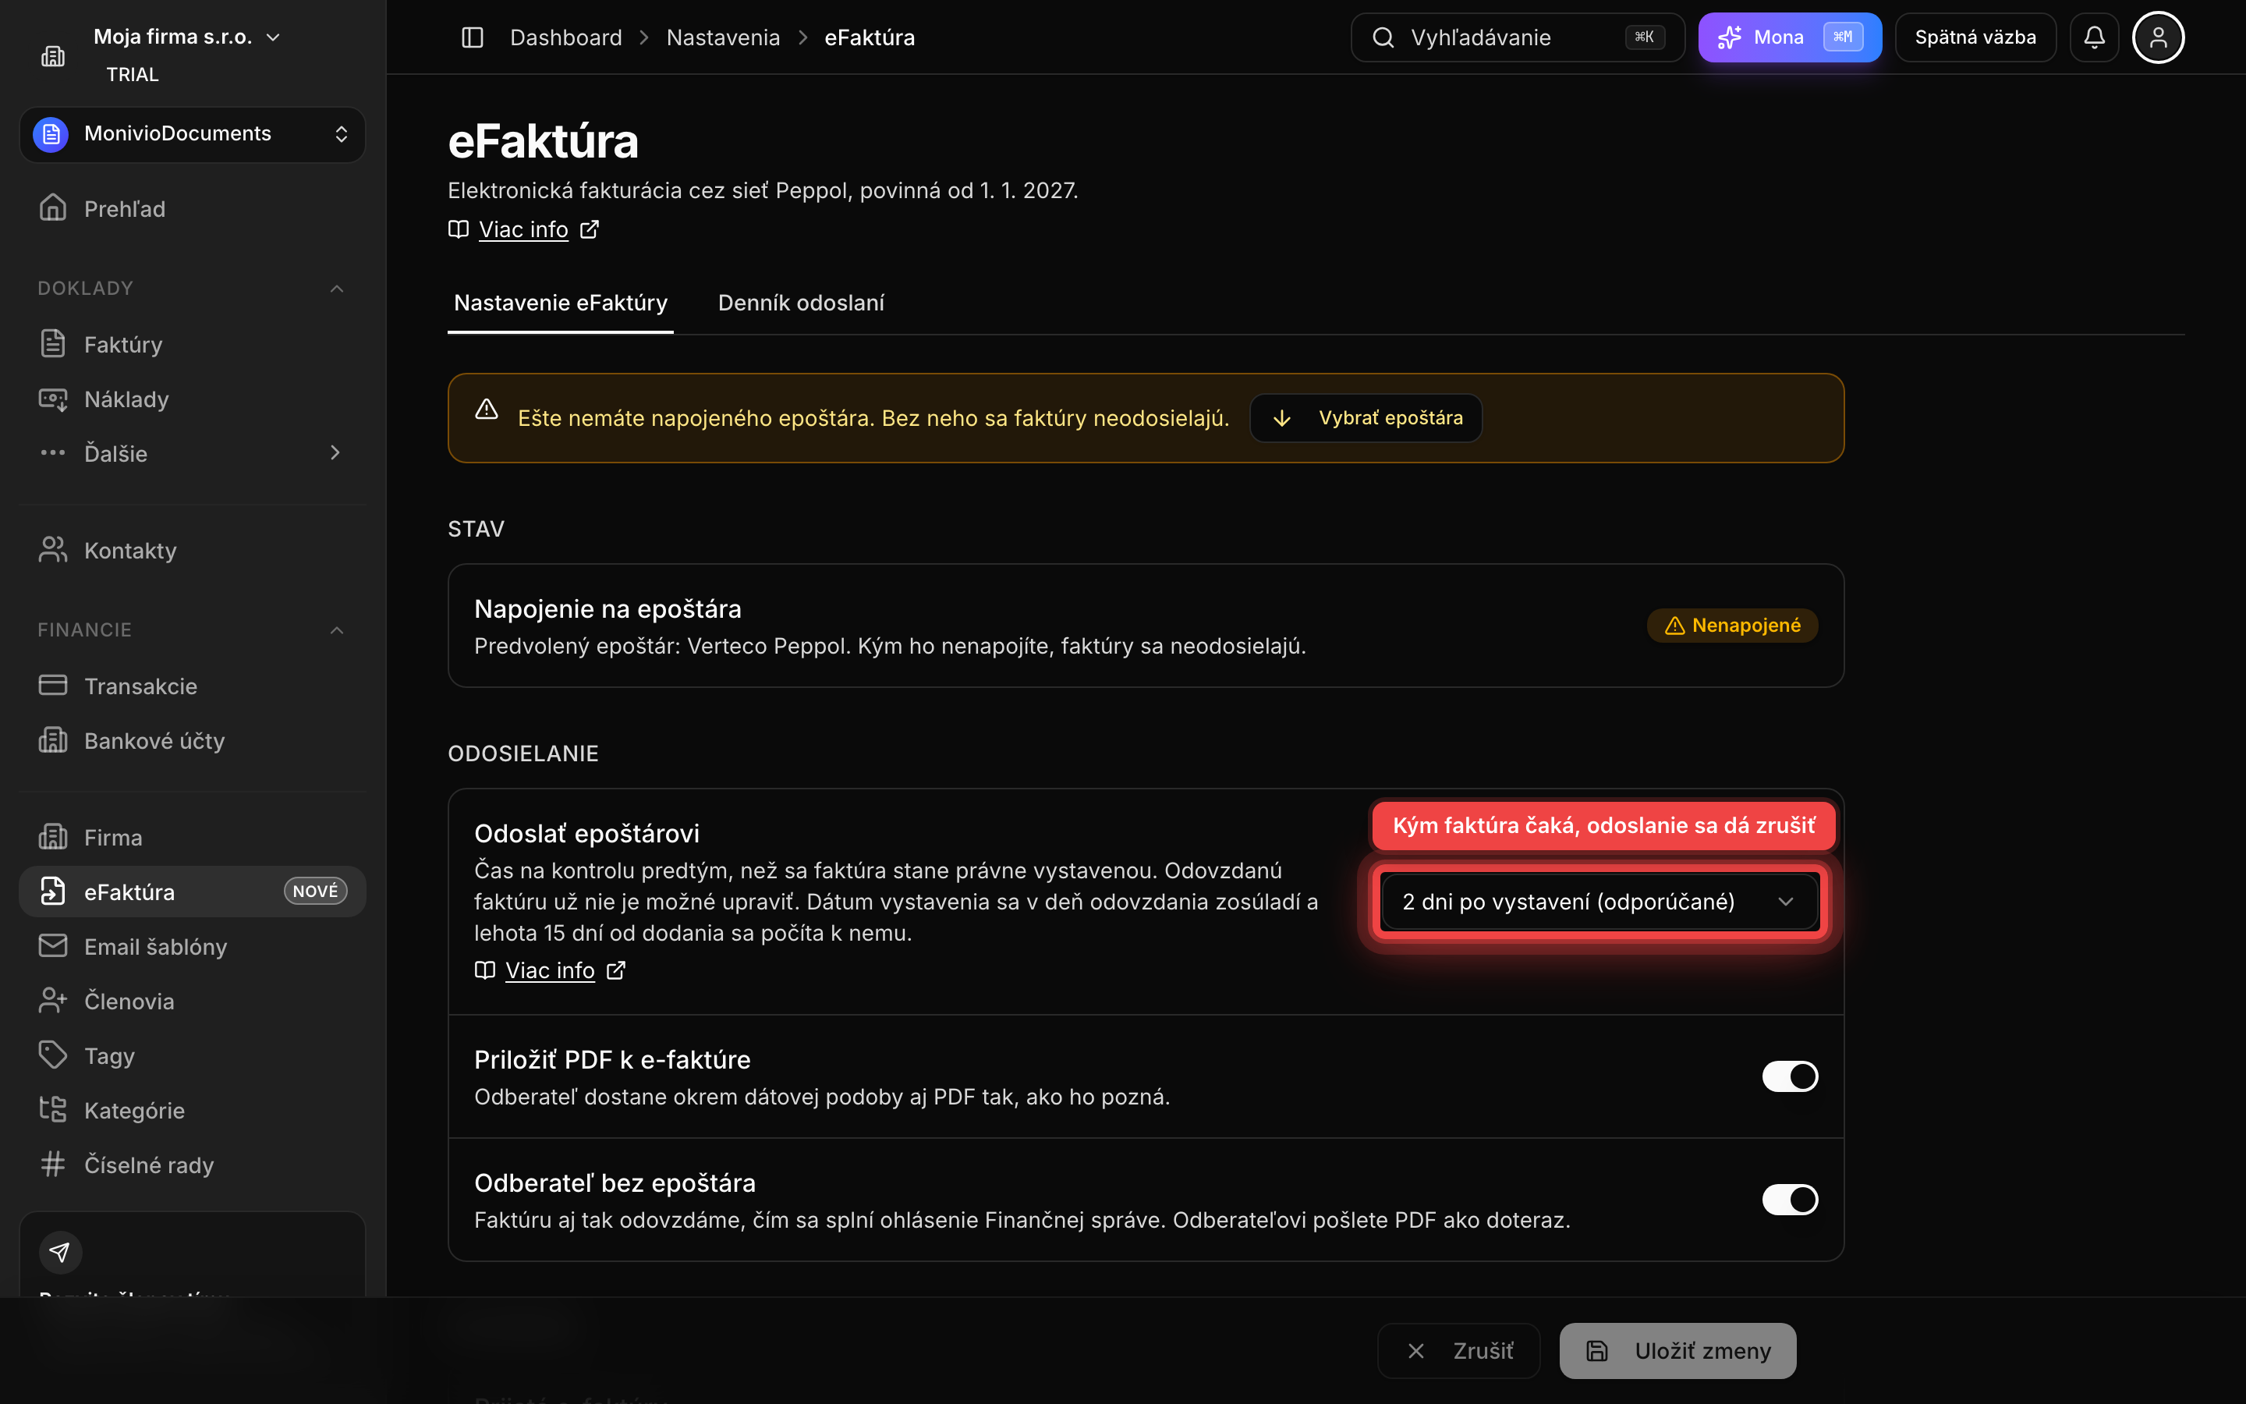Click the Číselné rady hash icon

pyautogui.click(x=53, y=1164)
